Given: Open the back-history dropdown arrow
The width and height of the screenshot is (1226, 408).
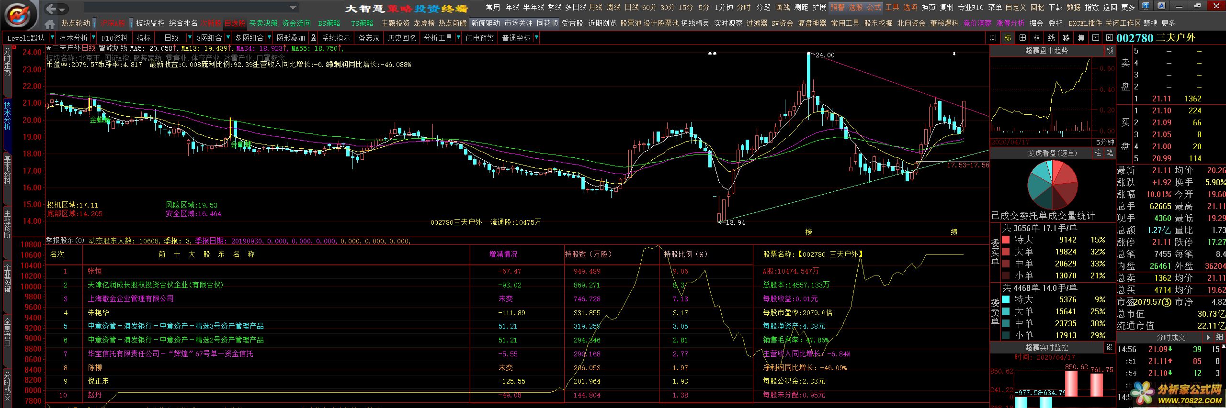Looking at the screenshot, I should [63, 9].
